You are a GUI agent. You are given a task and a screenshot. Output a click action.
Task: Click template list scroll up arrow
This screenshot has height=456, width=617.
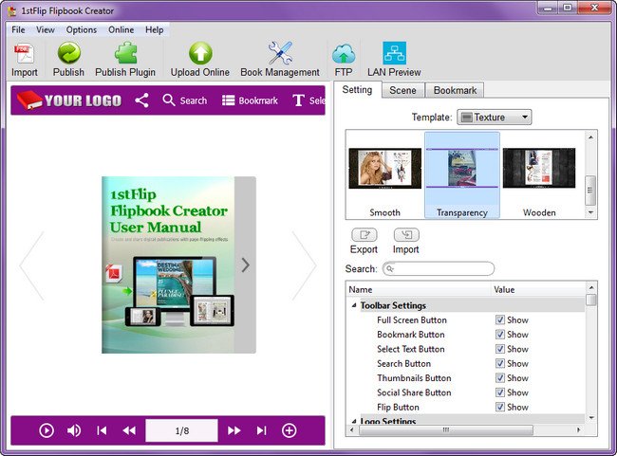point(590,137)
